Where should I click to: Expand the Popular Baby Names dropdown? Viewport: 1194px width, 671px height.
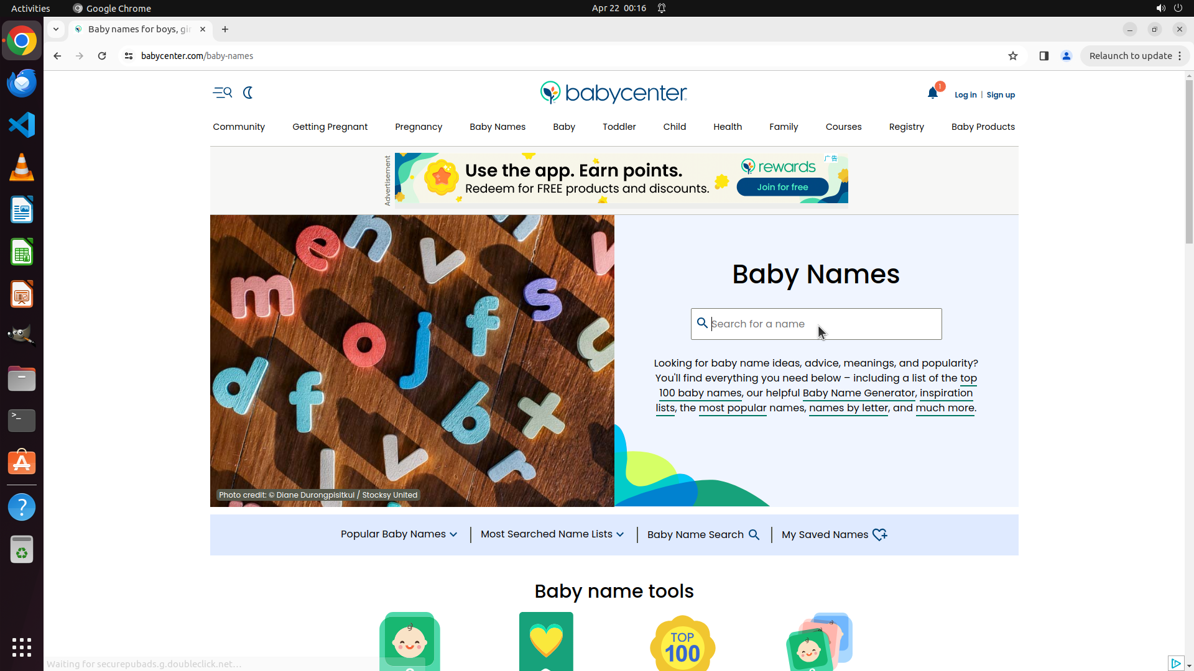[x=399, y=534]
